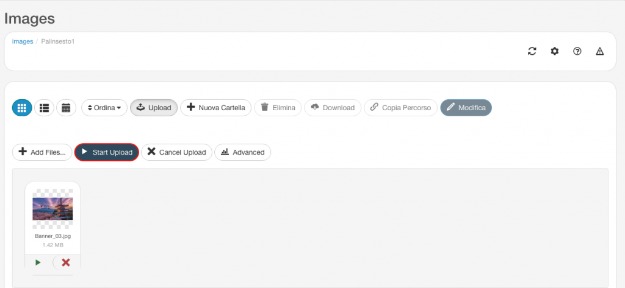
Task: Refresh the file list
Action: (532, 51)
